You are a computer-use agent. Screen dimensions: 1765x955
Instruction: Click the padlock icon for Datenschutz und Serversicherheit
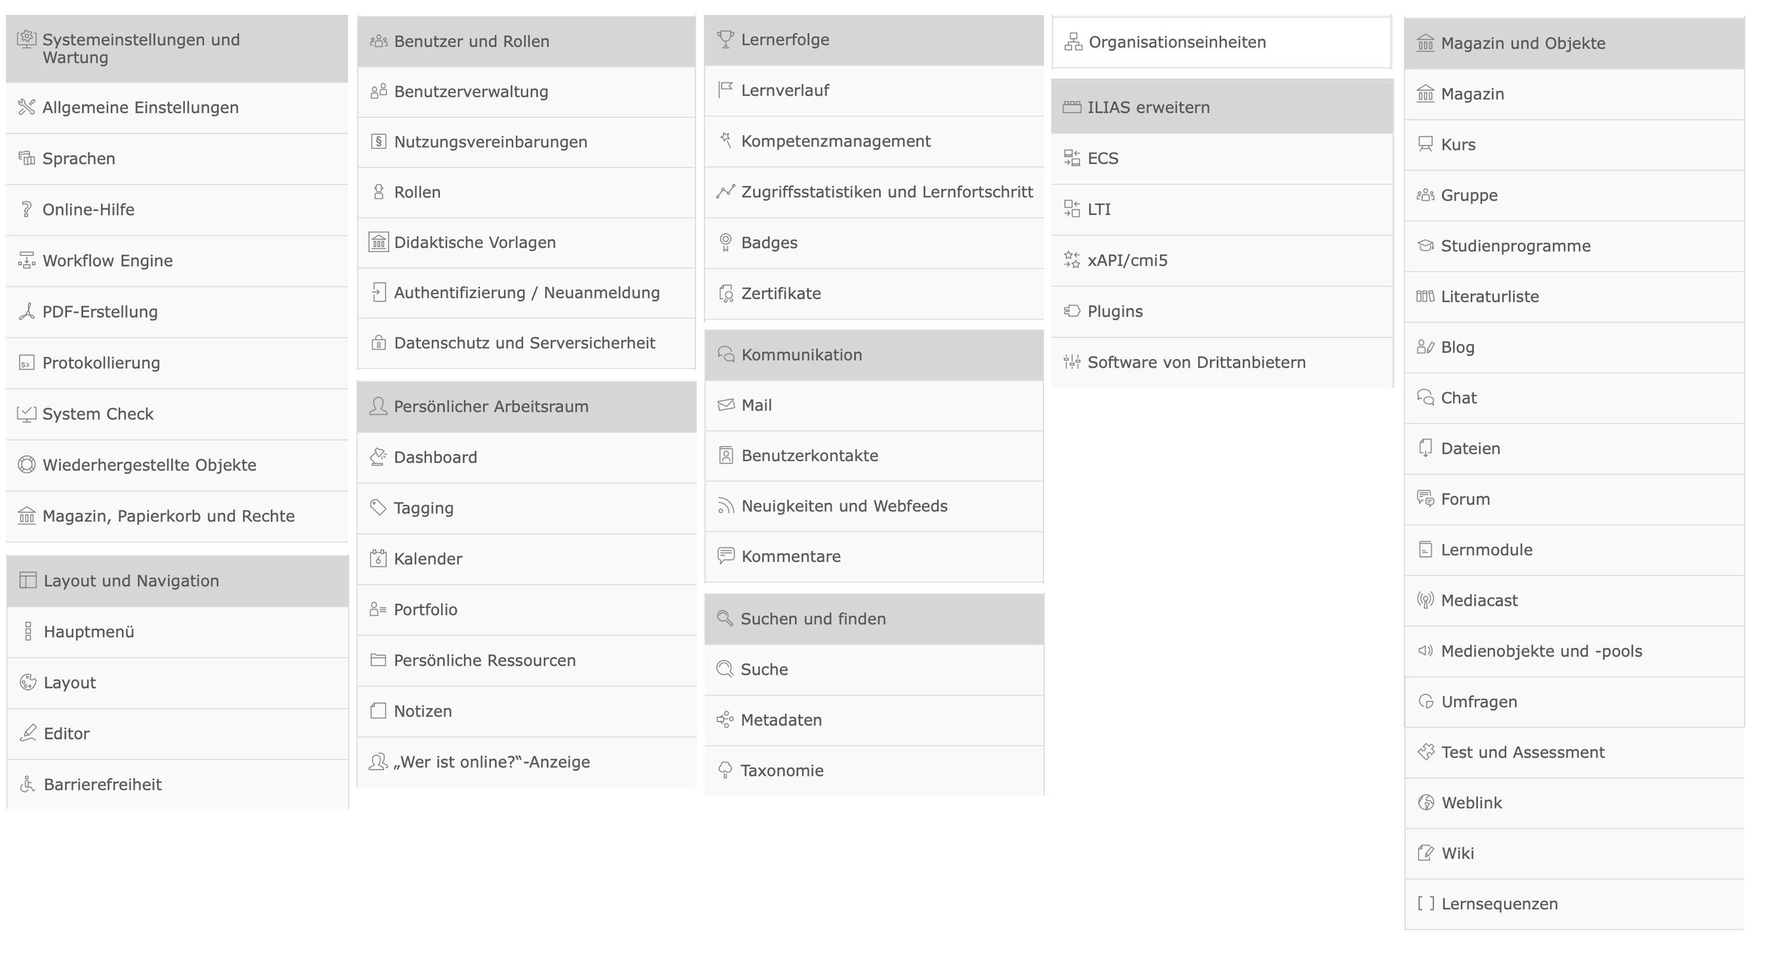point(378,343)
